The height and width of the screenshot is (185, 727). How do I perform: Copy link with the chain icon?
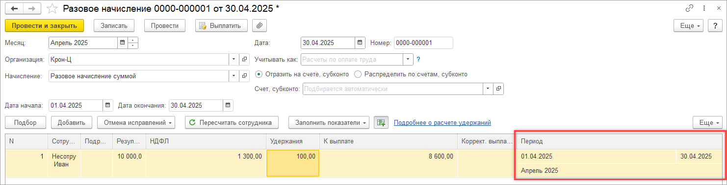689,8
